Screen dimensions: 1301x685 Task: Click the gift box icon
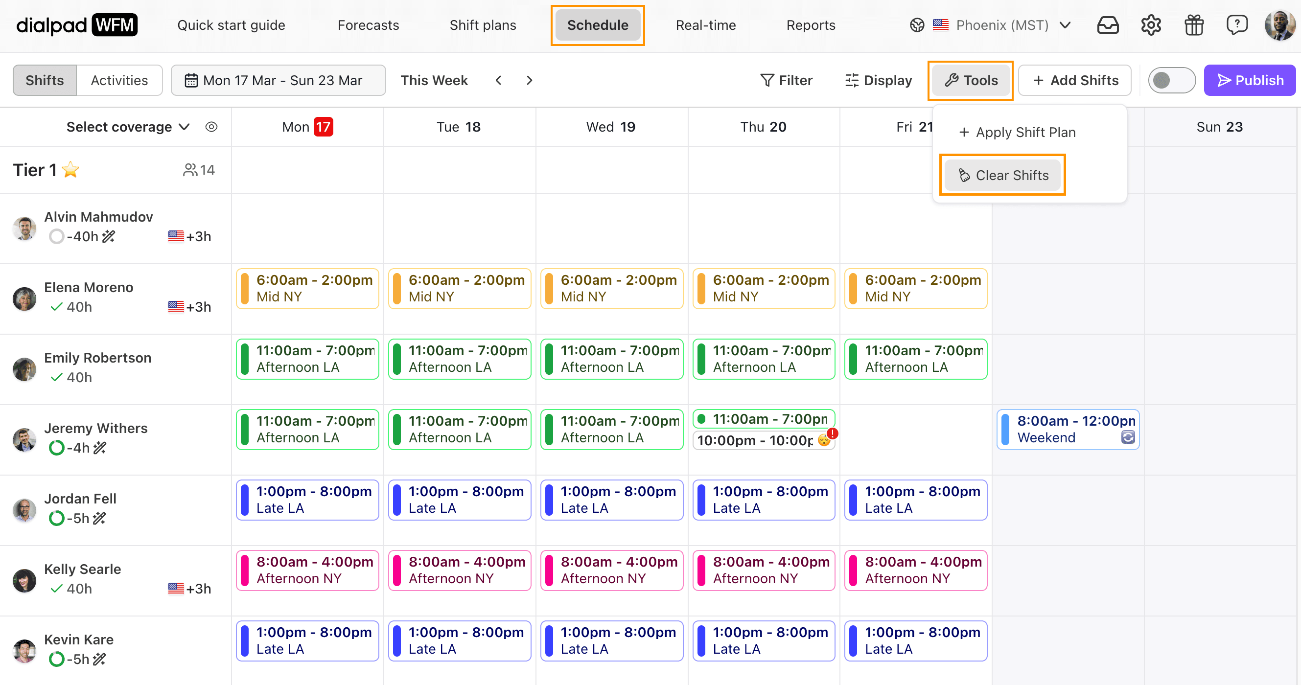[x=1194, y=25]
